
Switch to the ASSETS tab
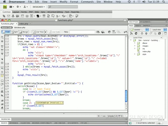pos(138,26)
